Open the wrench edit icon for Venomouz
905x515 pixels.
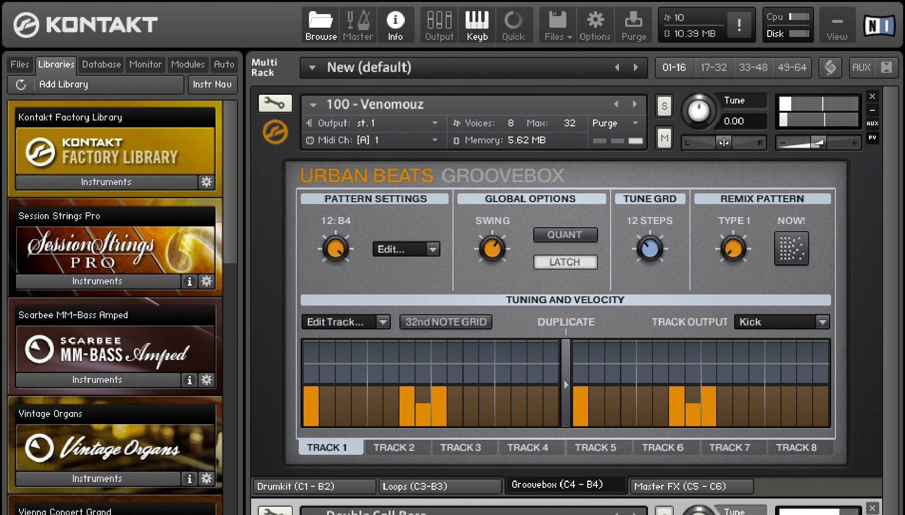tap(275, 103)
